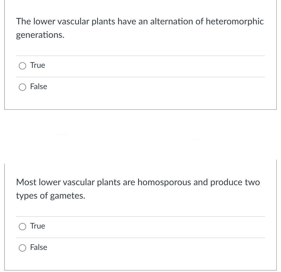Click the word 'are' in second question

point(129,182)
